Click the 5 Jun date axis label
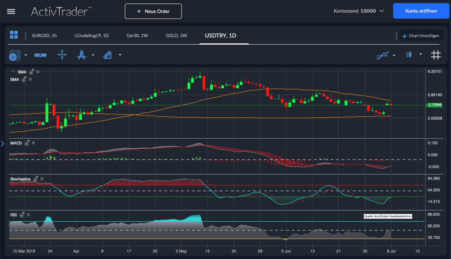Image resolution: width=451 pixels, height=259 pixels. tap(286, 251)
